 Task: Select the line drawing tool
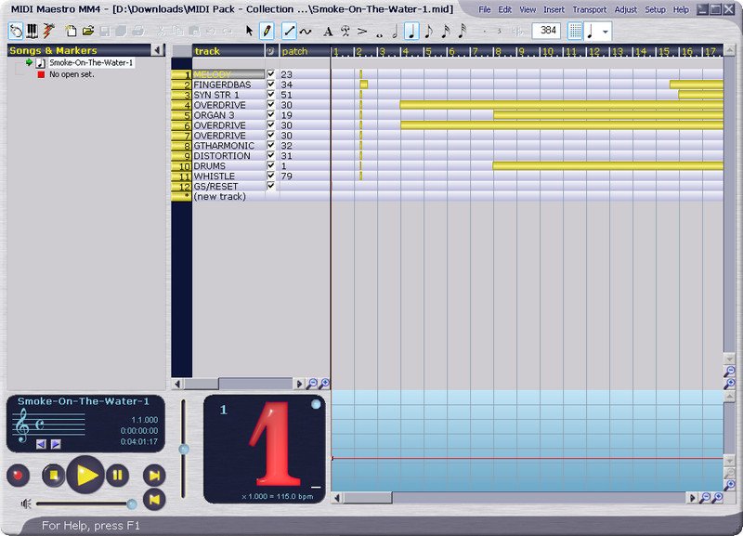pyautogui.click(x=290, y=31)
